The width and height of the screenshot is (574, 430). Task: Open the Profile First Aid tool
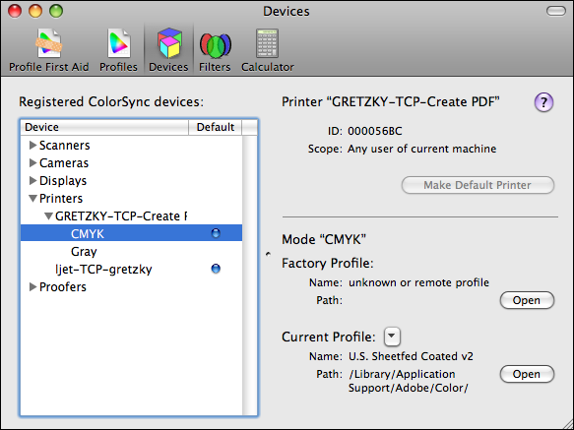click(48, 50)
